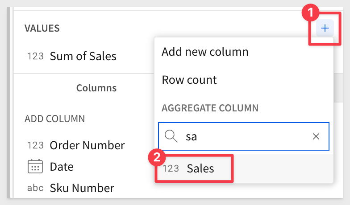Select the Sum of Sales value
The width and height of the screenshot is (350, 205).
click(x=83, y=56)
